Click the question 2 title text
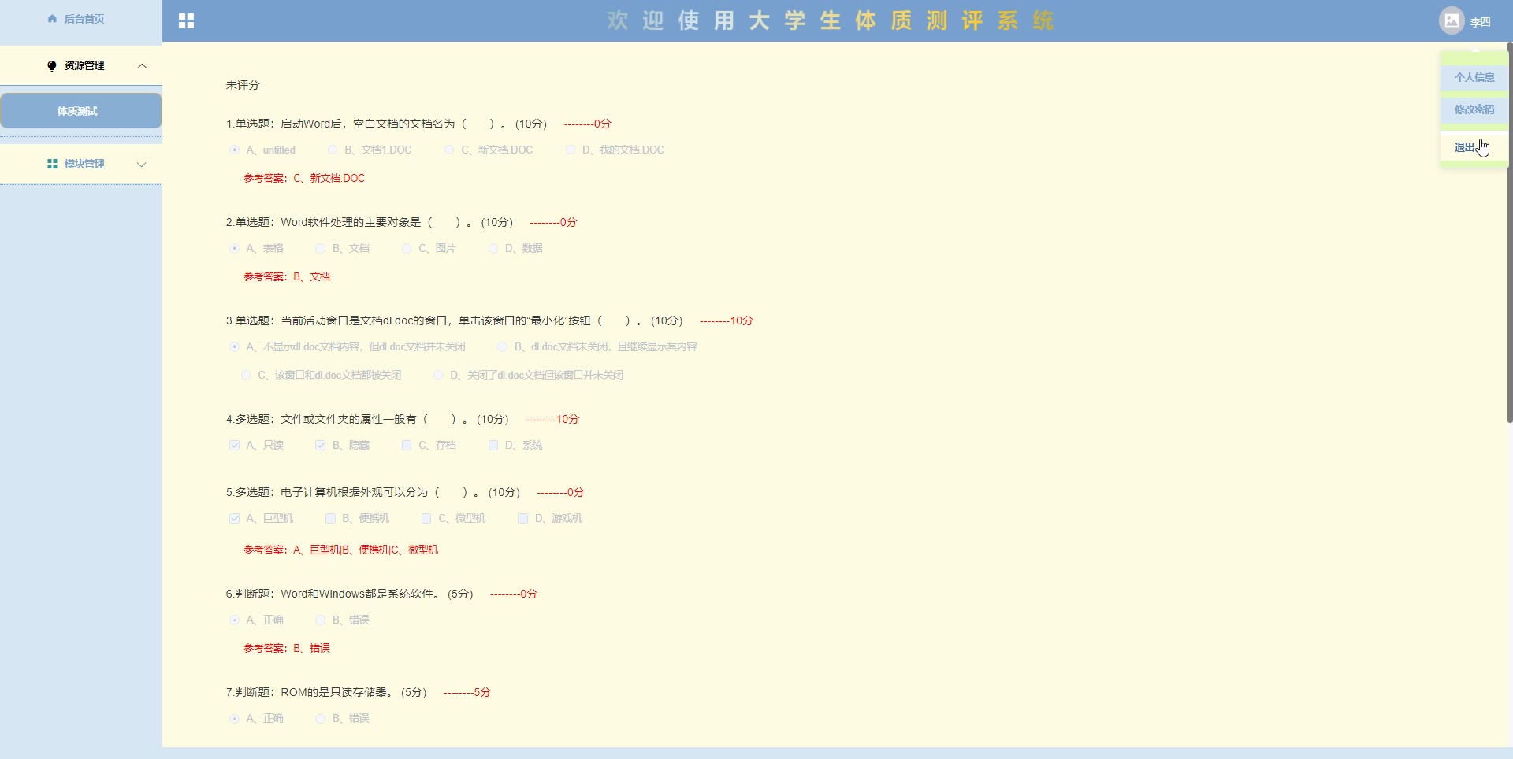 (x=370, y=222)
